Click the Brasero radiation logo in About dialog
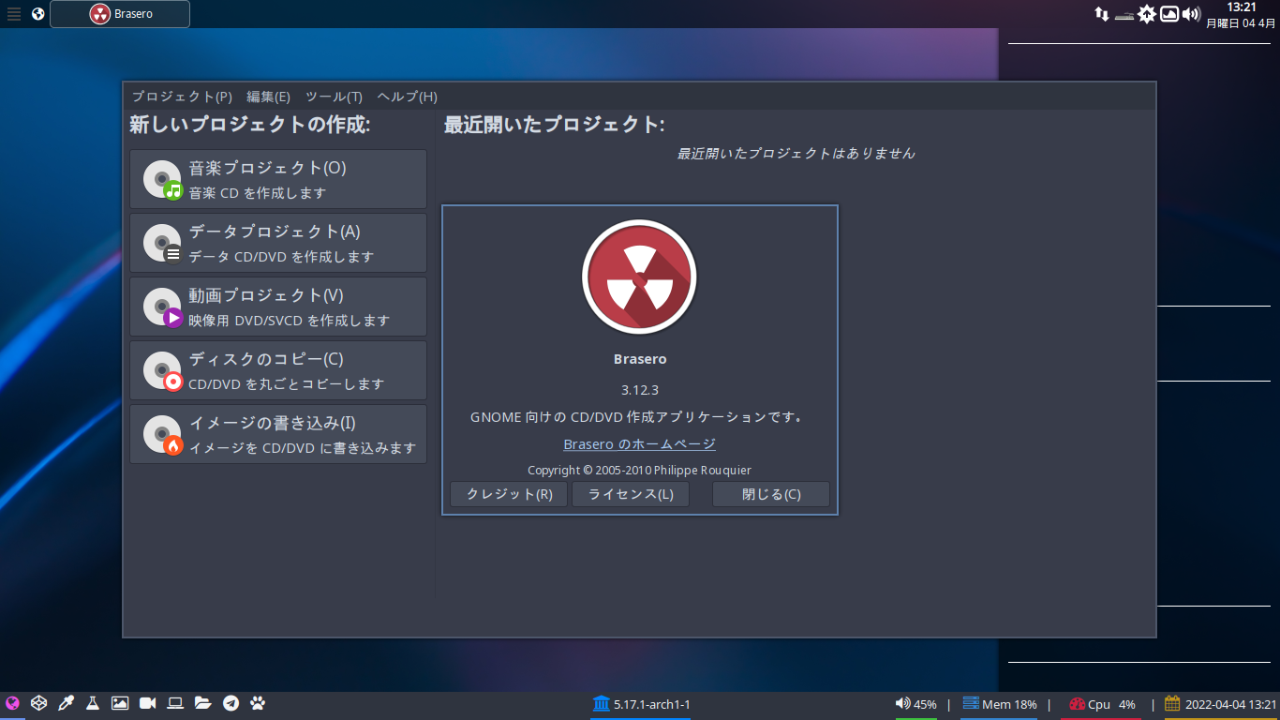Viewport: 1280px width, 720px height. (640, 277)
